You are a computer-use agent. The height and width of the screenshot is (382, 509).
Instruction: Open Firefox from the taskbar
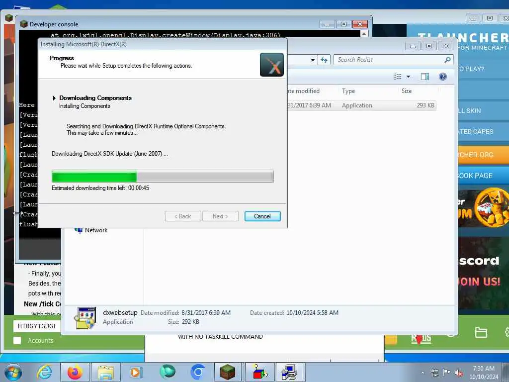click(x=75, y=372)
